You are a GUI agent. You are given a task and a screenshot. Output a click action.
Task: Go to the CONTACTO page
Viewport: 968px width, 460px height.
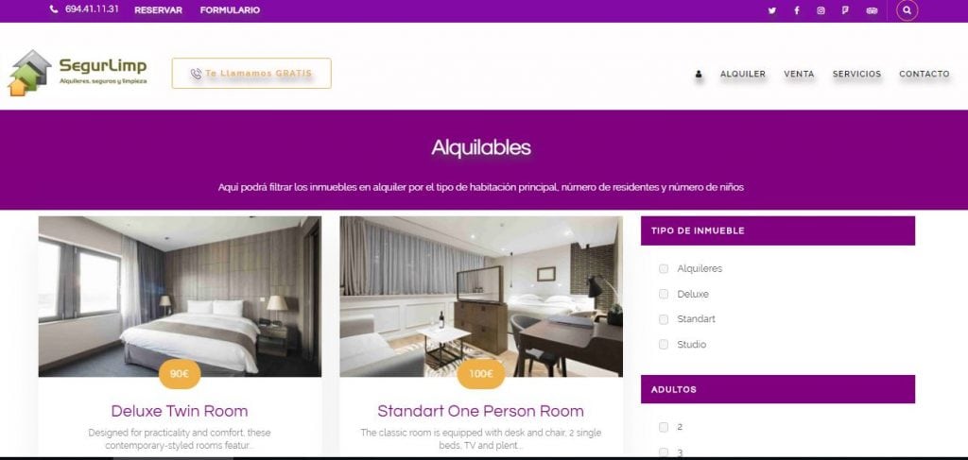(x=925, y=74)
